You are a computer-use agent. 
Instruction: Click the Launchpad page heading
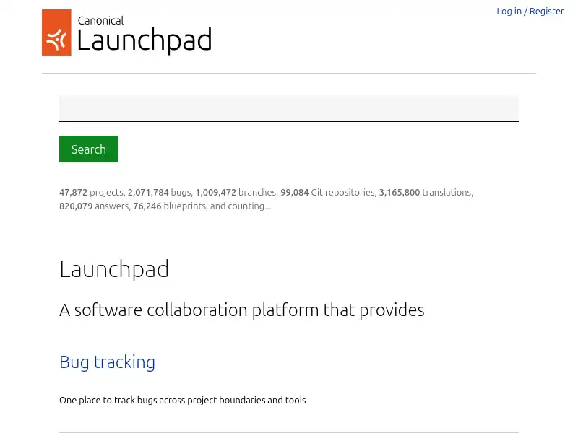click(114, 268)
